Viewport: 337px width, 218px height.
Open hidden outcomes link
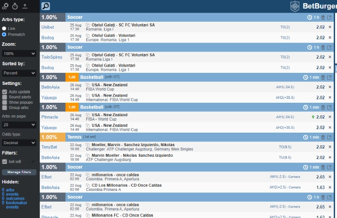pos(13,198)
